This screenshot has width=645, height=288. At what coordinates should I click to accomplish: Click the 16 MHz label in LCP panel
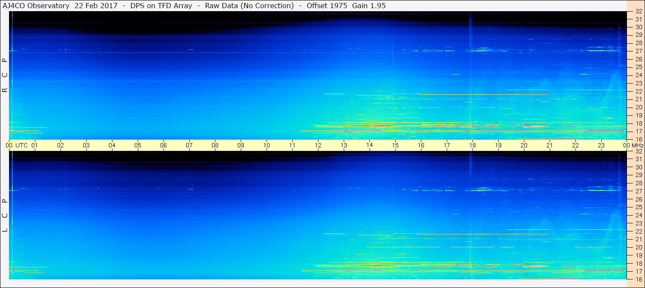639,279
